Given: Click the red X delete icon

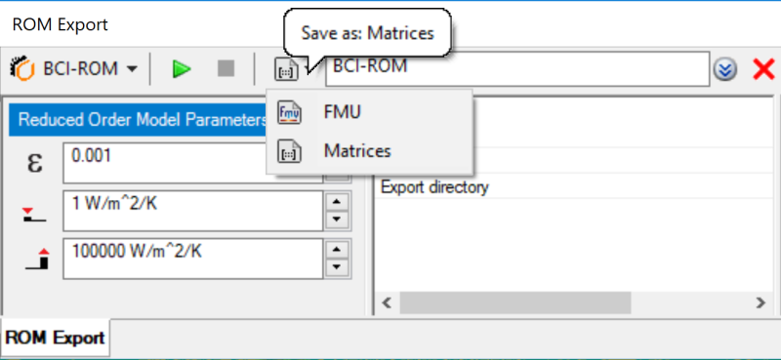Looking at the screenshot, I should click(x=763, y=69).
